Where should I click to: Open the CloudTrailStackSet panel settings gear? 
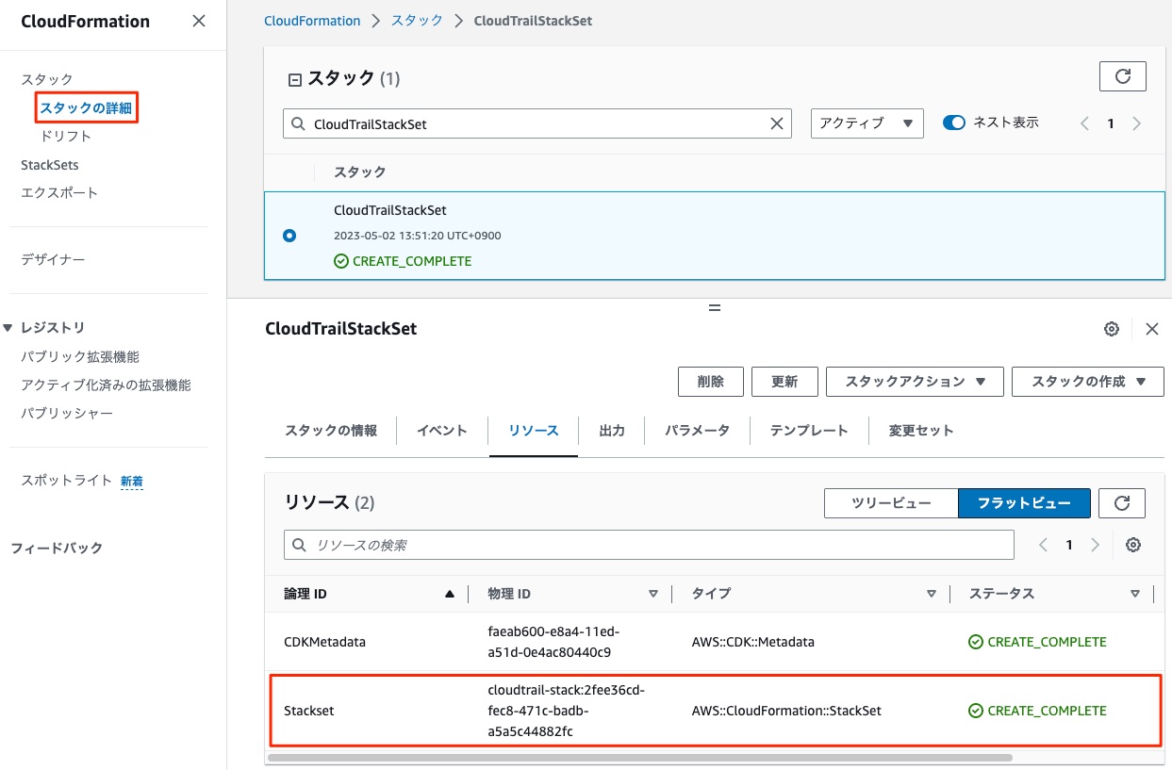[x=1111, y=328]
